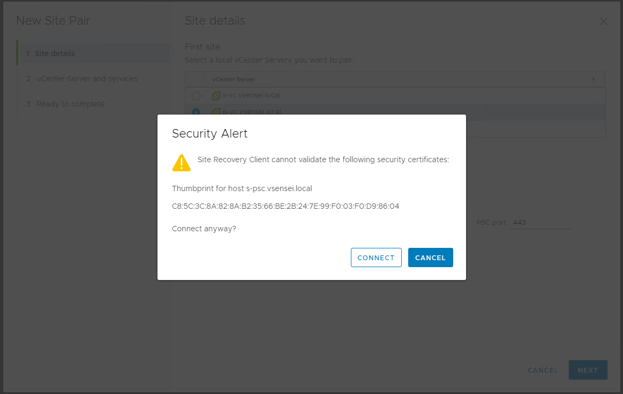Go to step 3 Ready to complete
The height and width of the screenshot is (394, 623).
click(70, 104)
